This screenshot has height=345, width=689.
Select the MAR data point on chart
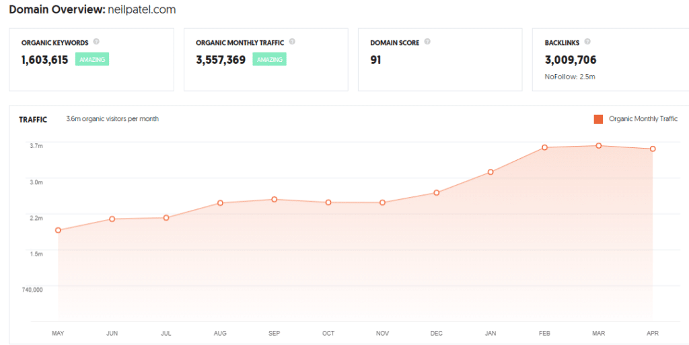tap(598, 145)
